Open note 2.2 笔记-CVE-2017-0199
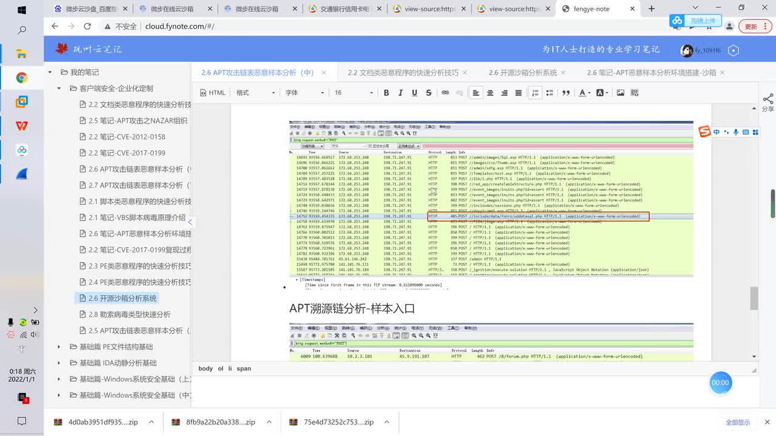The width and height of the screenshot is (776, 436). click(127, 153)
